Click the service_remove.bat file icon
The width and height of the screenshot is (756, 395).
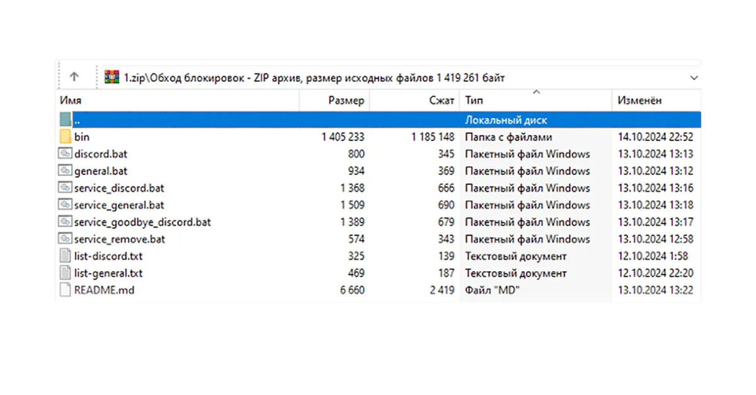click(x=66, y=239)
